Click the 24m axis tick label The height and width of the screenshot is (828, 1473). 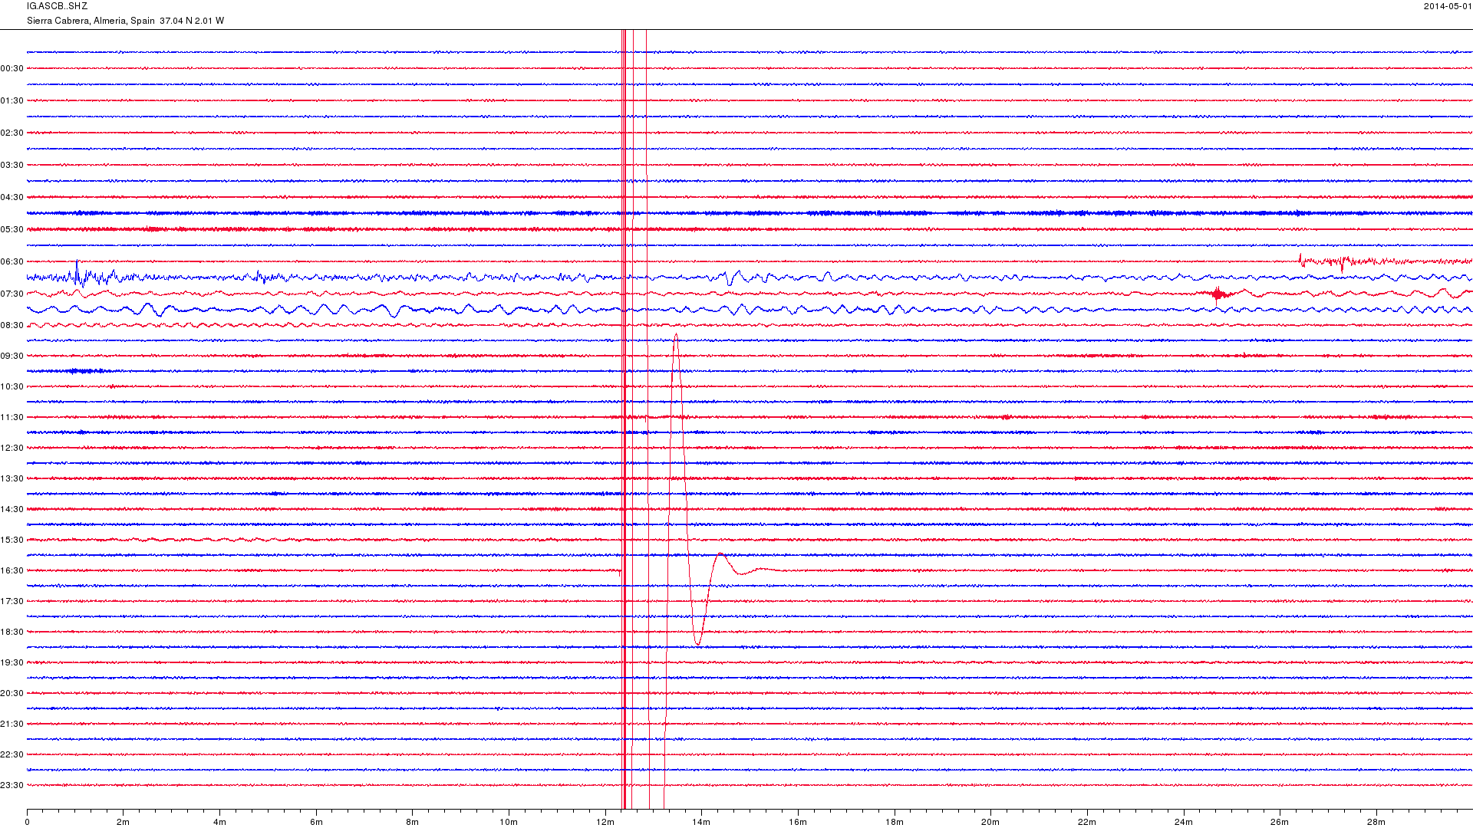pyautogui.click(x=1184, y=823)
